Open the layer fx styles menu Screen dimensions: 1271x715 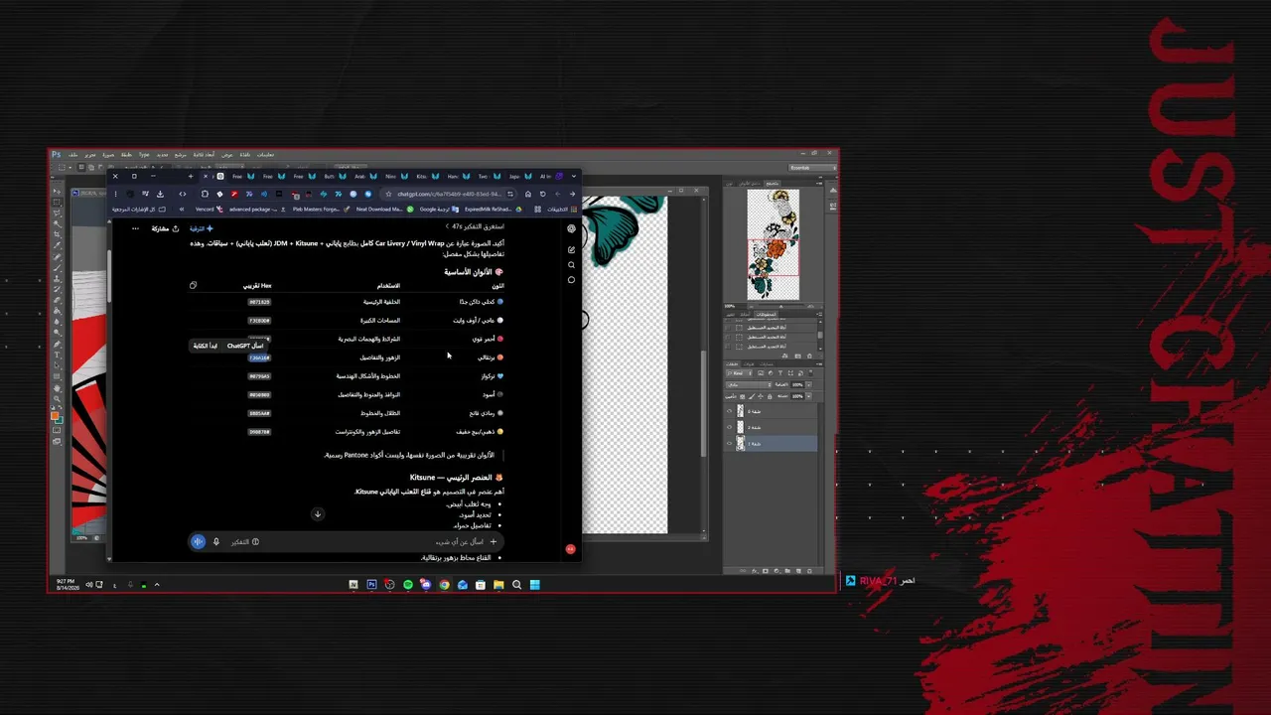pos(755,571)
